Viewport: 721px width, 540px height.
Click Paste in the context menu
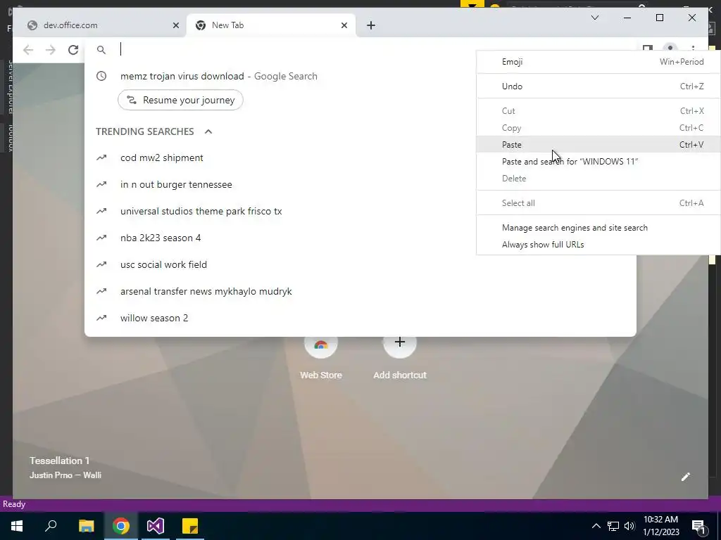(598, 145)
